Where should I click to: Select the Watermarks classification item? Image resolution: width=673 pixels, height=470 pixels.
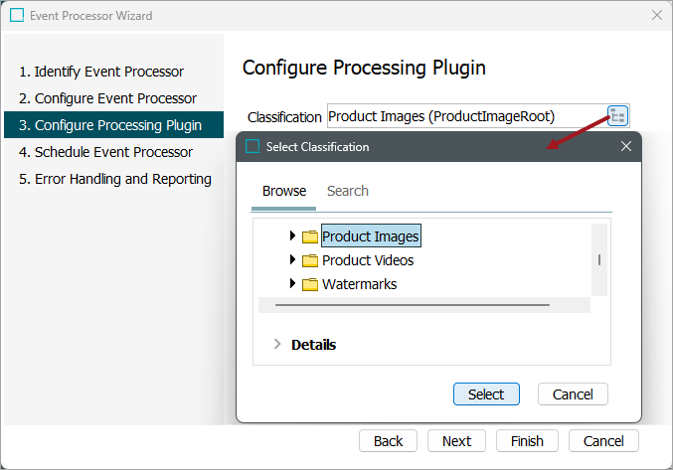359,284
